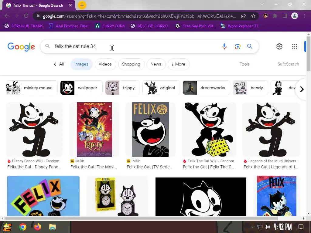Open the Word Replacer II bookmark
Viewport: 311px width, 233px height.
click(239, 26)
